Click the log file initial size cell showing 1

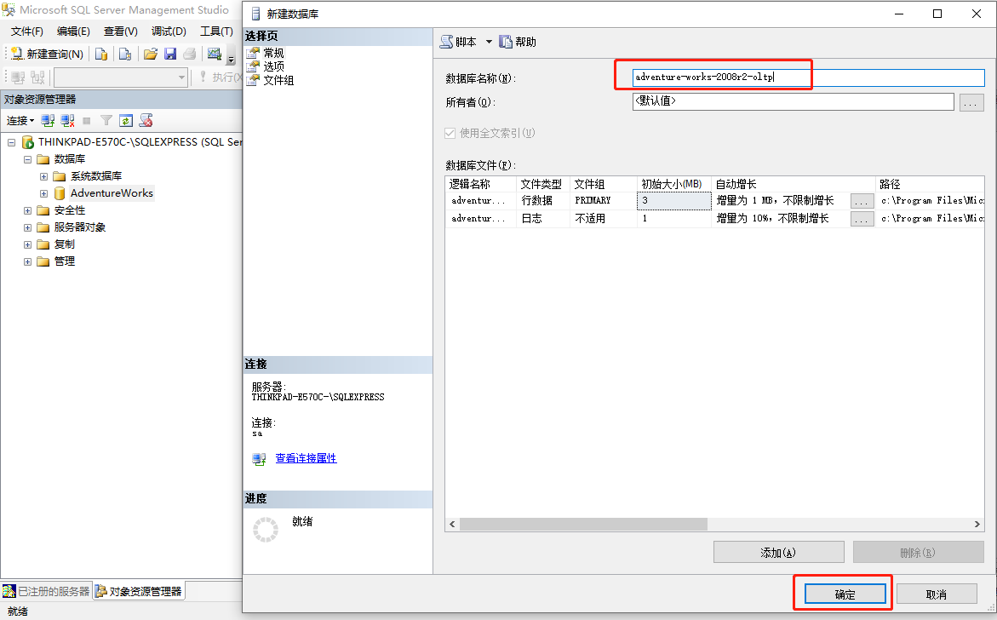coord(674,219)
